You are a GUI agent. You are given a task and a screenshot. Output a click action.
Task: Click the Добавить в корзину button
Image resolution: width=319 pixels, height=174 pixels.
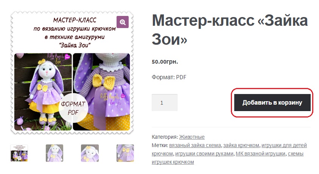[272, 102]
